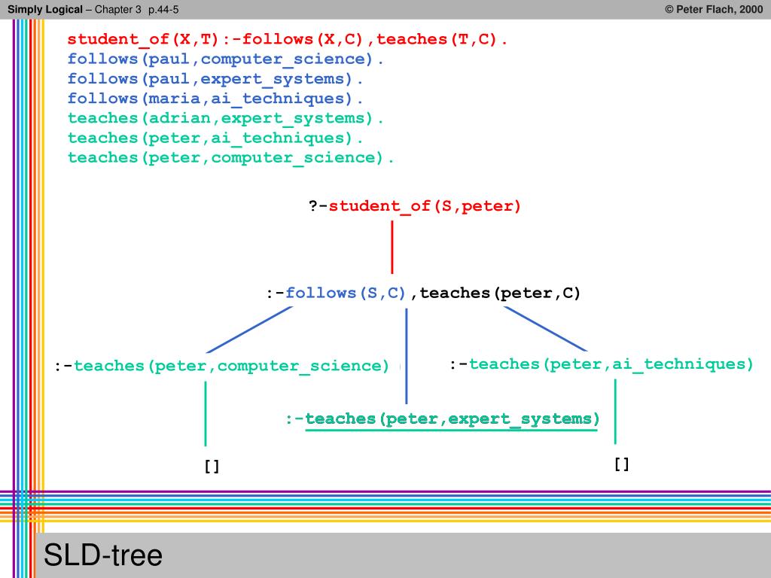Click the empty clause [] under computer_science branch
Screen dimensions: 771x578
pos(212,467)
